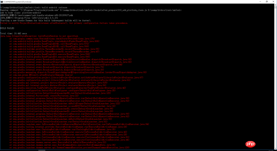Click BuildCommandOnly.execute stack line

coord(63,145)
